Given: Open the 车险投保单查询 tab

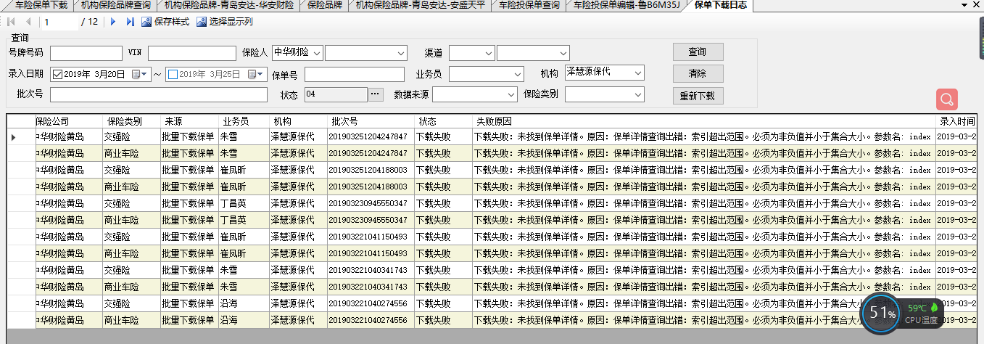Looking at the screenshot, I should pyautogui.click(x=529, y=6).
